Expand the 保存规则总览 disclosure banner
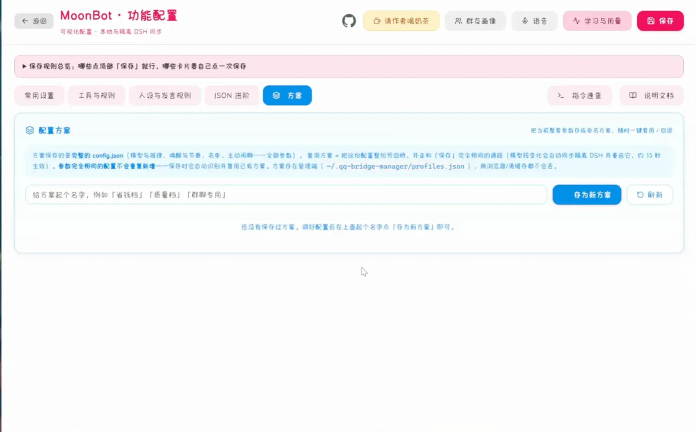Screen dimensions: 696x432 click(348, 66)
